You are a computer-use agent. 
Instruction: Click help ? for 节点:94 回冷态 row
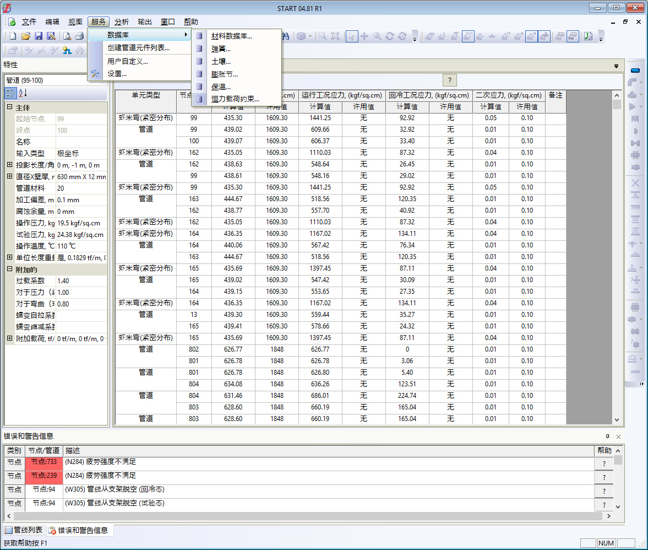[604, 491]
